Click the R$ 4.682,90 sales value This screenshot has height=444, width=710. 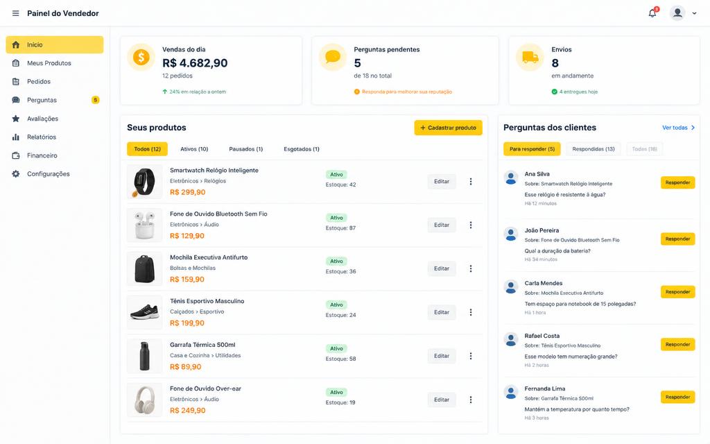click(195, 63)
